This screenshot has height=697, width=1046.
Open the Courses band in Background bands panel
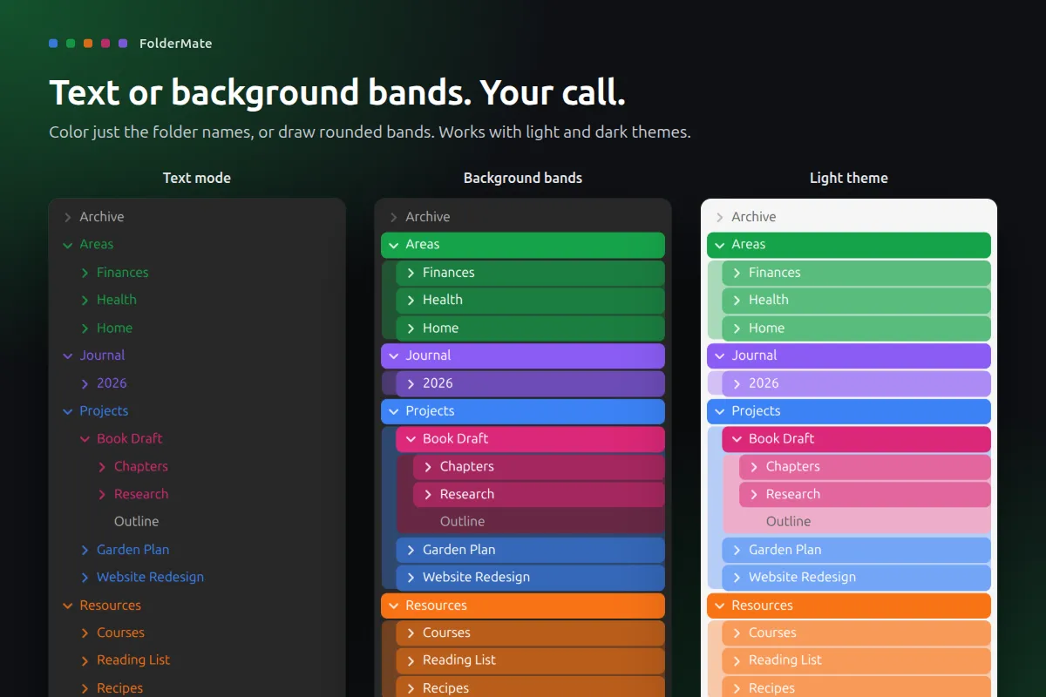[x=531, y=633]
